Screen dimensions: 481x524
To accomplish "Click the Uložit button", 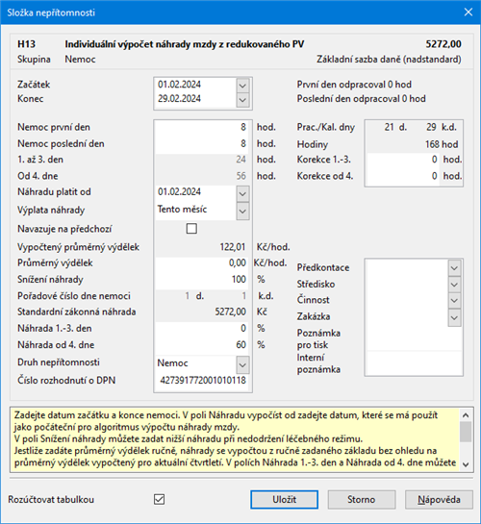I will click(284, 500).
